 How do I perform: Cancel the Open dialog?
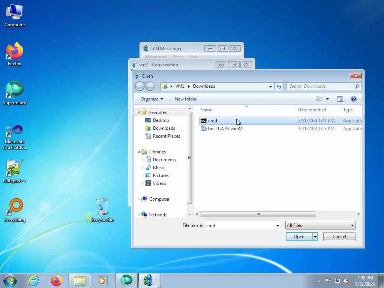click(x=339, y=237)
